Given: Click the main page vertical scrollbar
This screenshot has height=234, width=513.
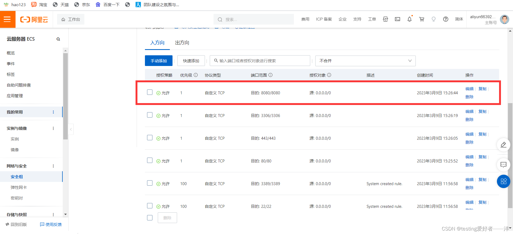Looking at the screenshot, I should (510, 155).
